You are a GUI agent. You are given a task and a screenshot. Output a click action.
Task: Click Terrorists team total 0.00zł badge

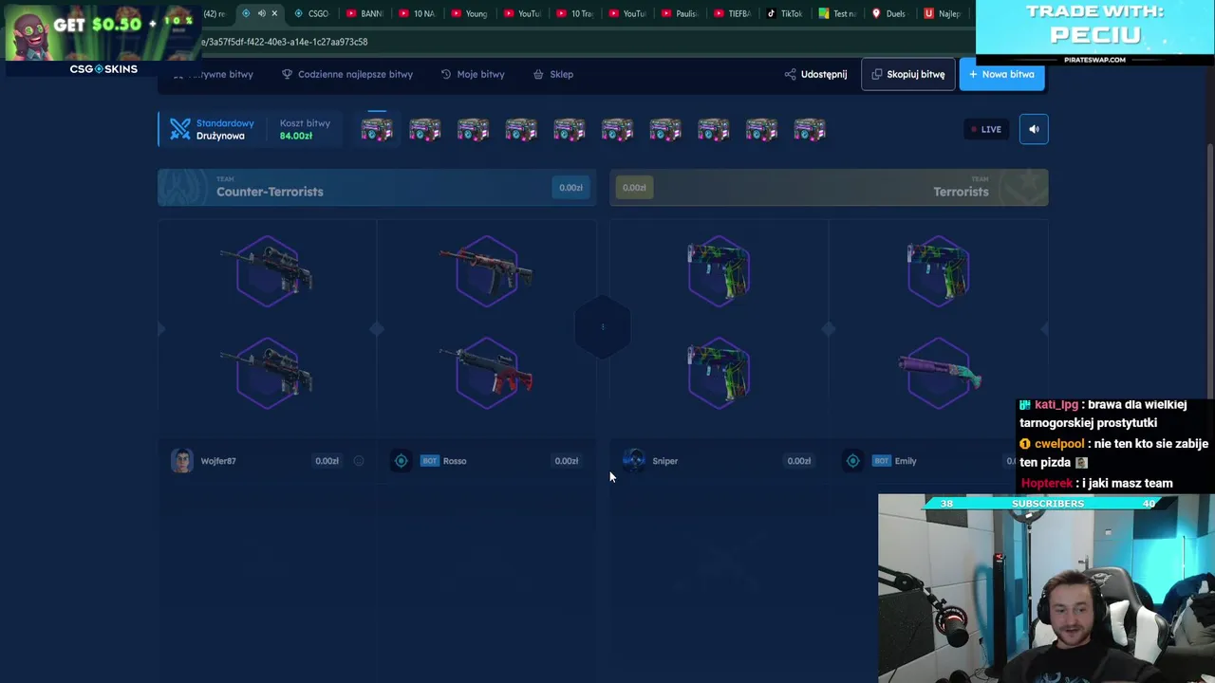pos(634,188)
